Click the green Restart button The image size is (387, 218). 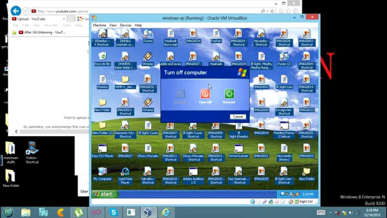pos(229,94)
